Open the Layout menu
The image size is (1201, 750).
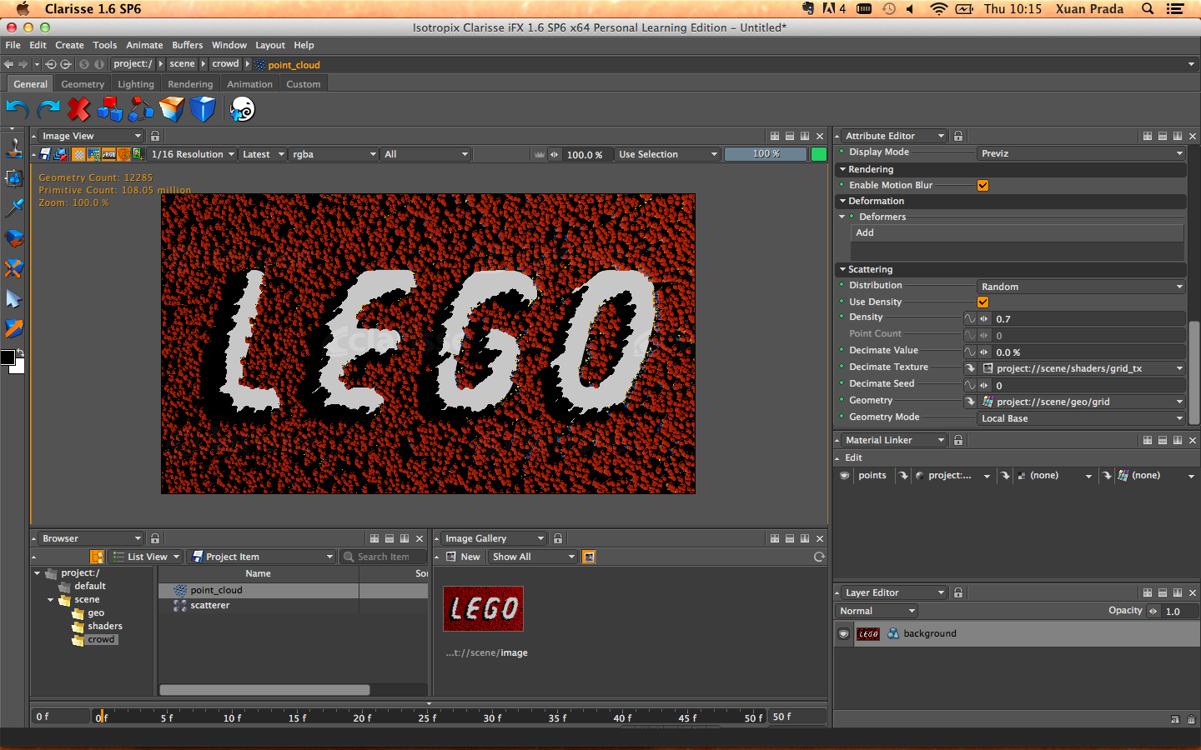pos(270,45)
